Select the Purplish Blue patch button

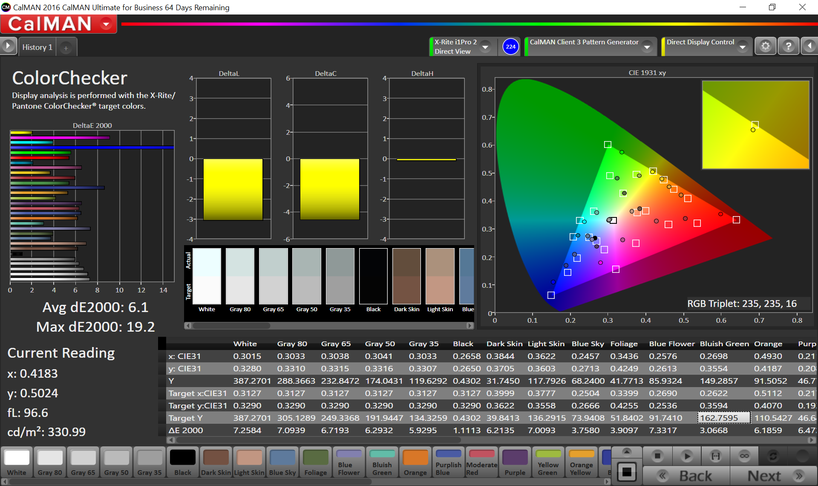[x=449, y=462]
